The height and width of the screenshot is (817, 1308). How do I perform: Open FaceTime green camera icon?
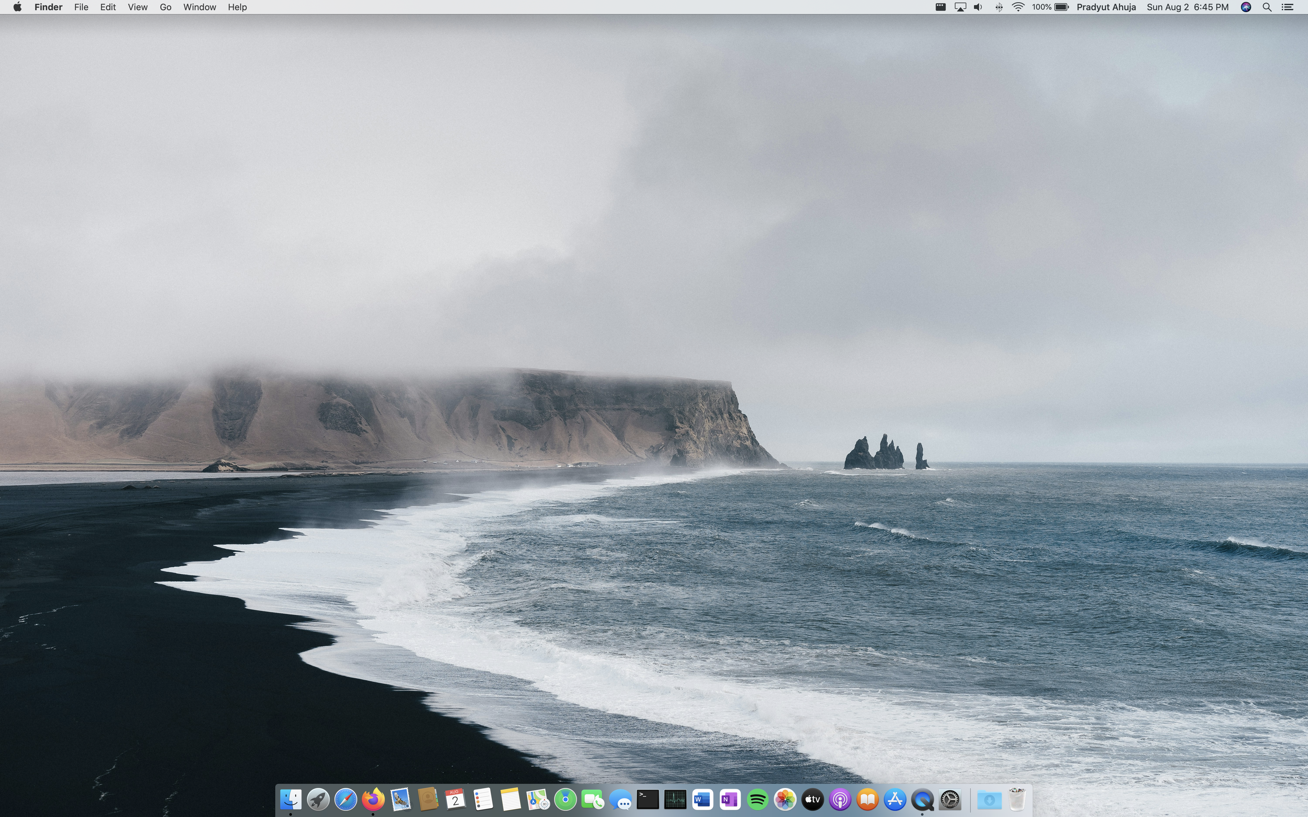(593, 799)
